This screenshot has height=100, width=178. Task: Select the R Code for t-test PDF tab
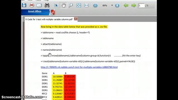point(49,19)
